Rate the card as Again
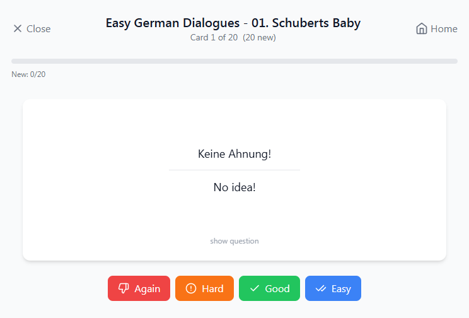The width and height of the screenshot is (469, 318). coord(139,288)
